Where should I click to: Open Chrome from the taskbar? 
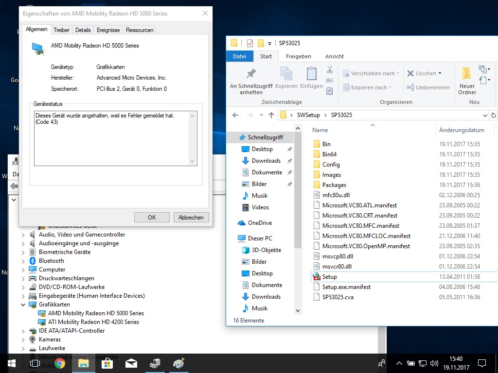point(59,363)
